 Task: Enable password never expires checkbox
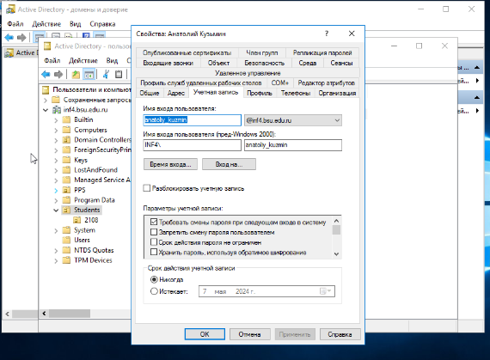point(153,242)
